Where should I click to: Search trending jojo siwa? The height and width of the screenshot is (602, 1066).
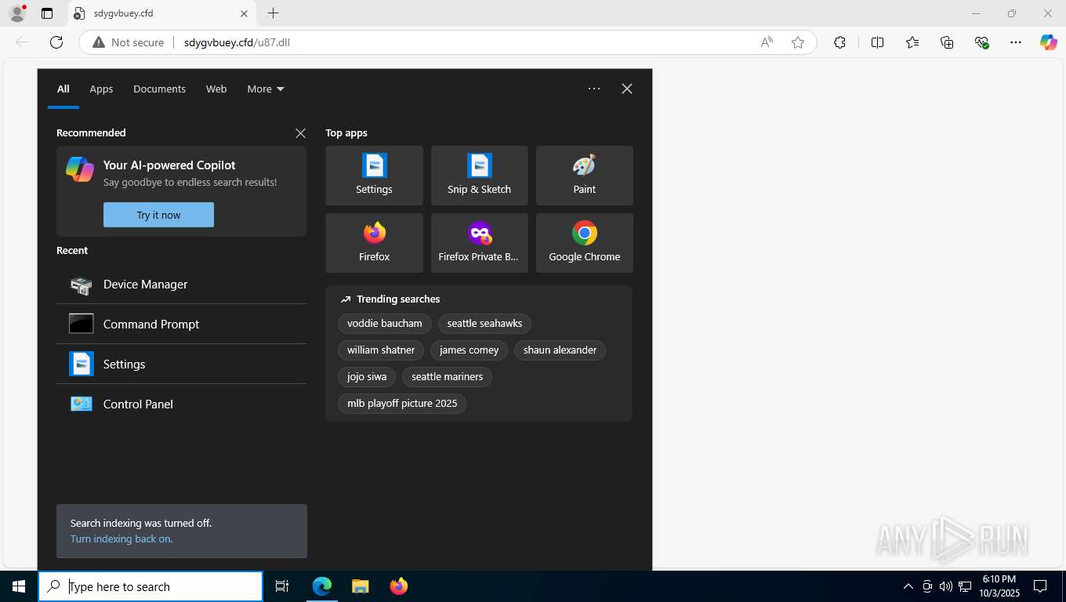(x=367, y=377)
